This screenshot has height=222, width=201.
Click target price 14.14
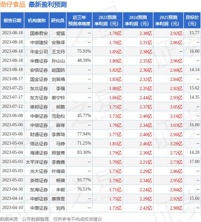coord(194,69)
